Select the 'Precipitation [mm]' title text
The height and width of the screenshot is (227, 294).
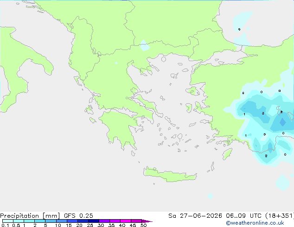pos(30,216)
